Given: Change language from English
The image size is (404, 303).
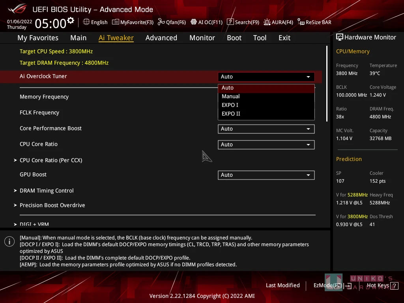Looking at the screenshot, I should point(99,22).
